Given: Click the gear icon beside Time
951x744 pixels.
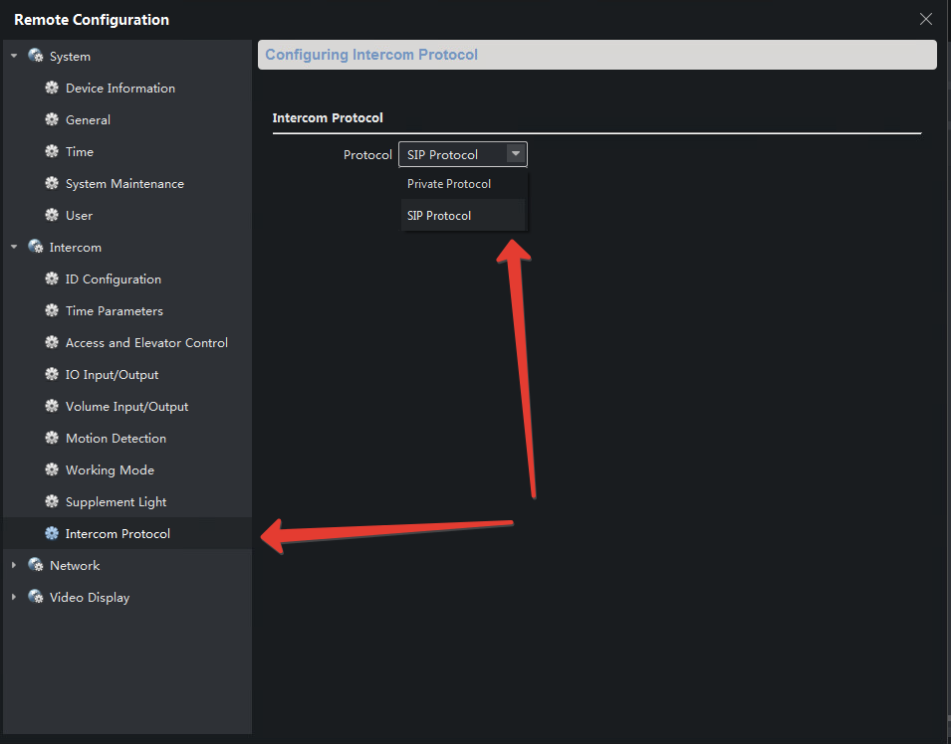Looking at the screenshot, I should click(52, 152).
